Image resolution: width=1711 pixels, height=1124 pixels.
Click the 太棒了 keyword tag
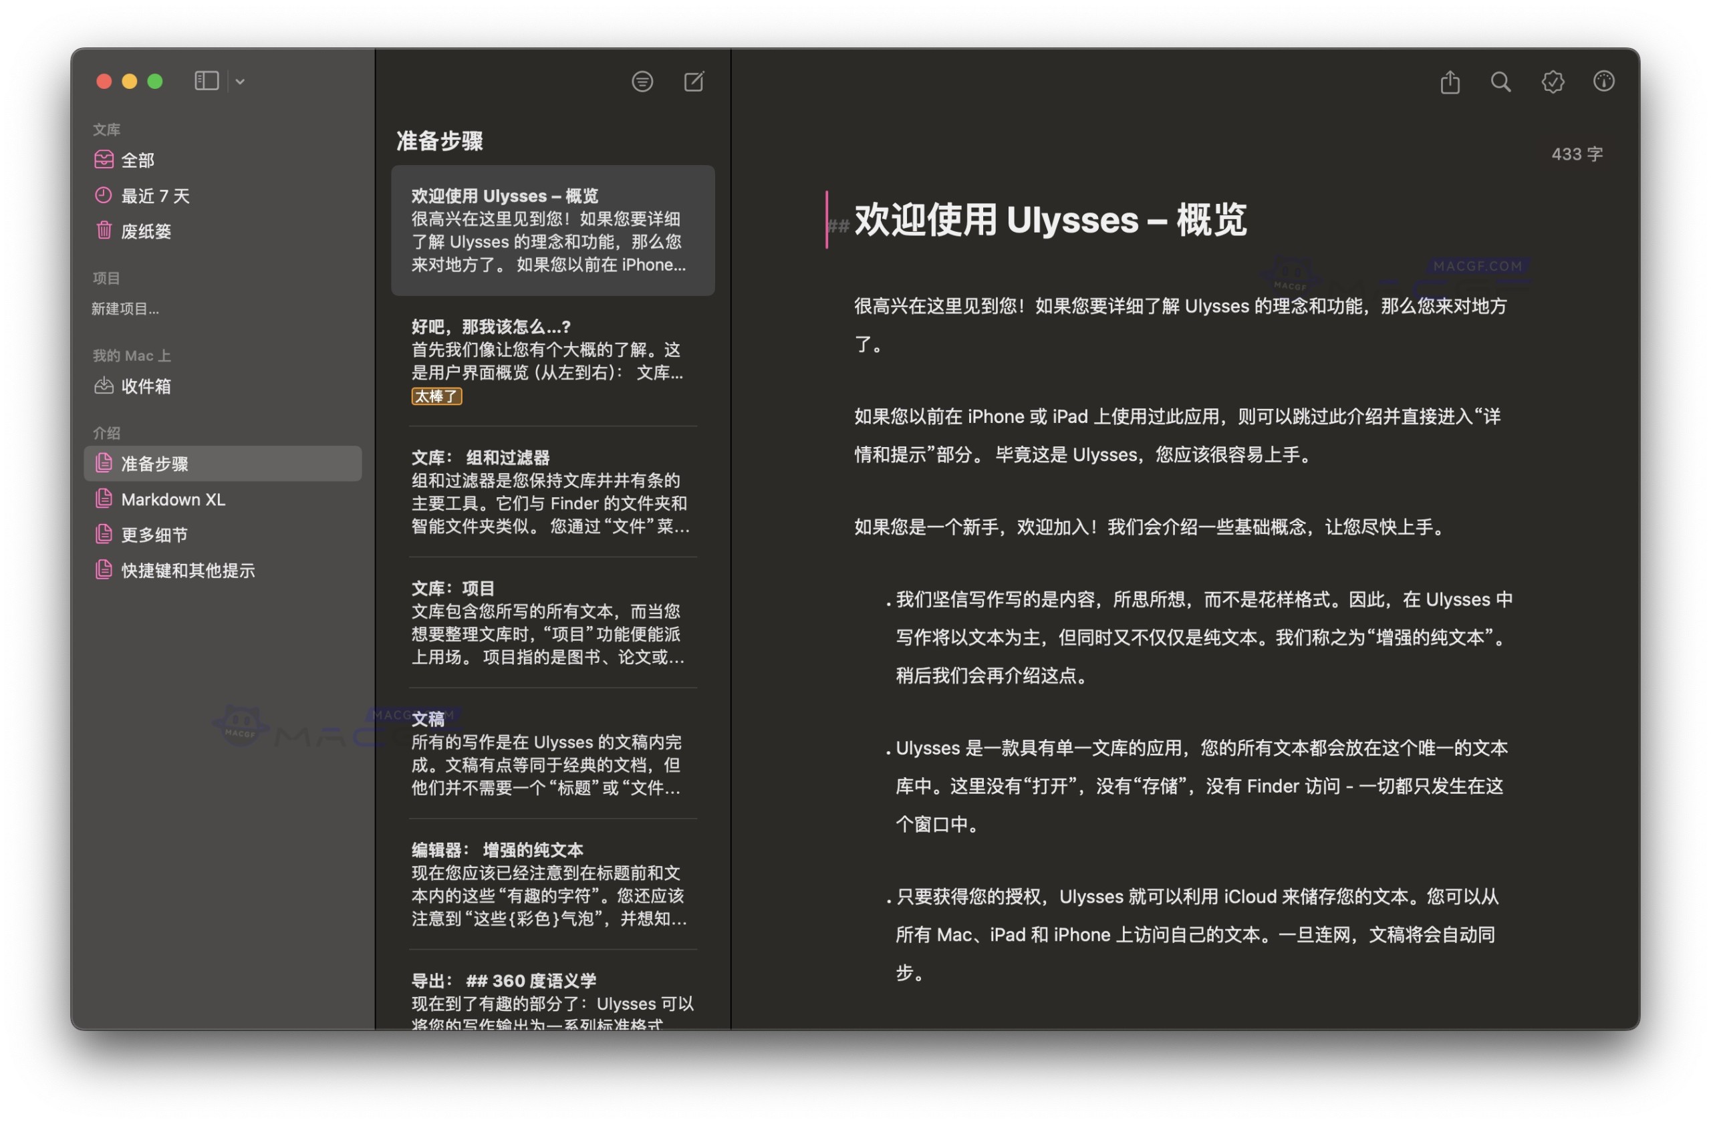pos(436,396)
